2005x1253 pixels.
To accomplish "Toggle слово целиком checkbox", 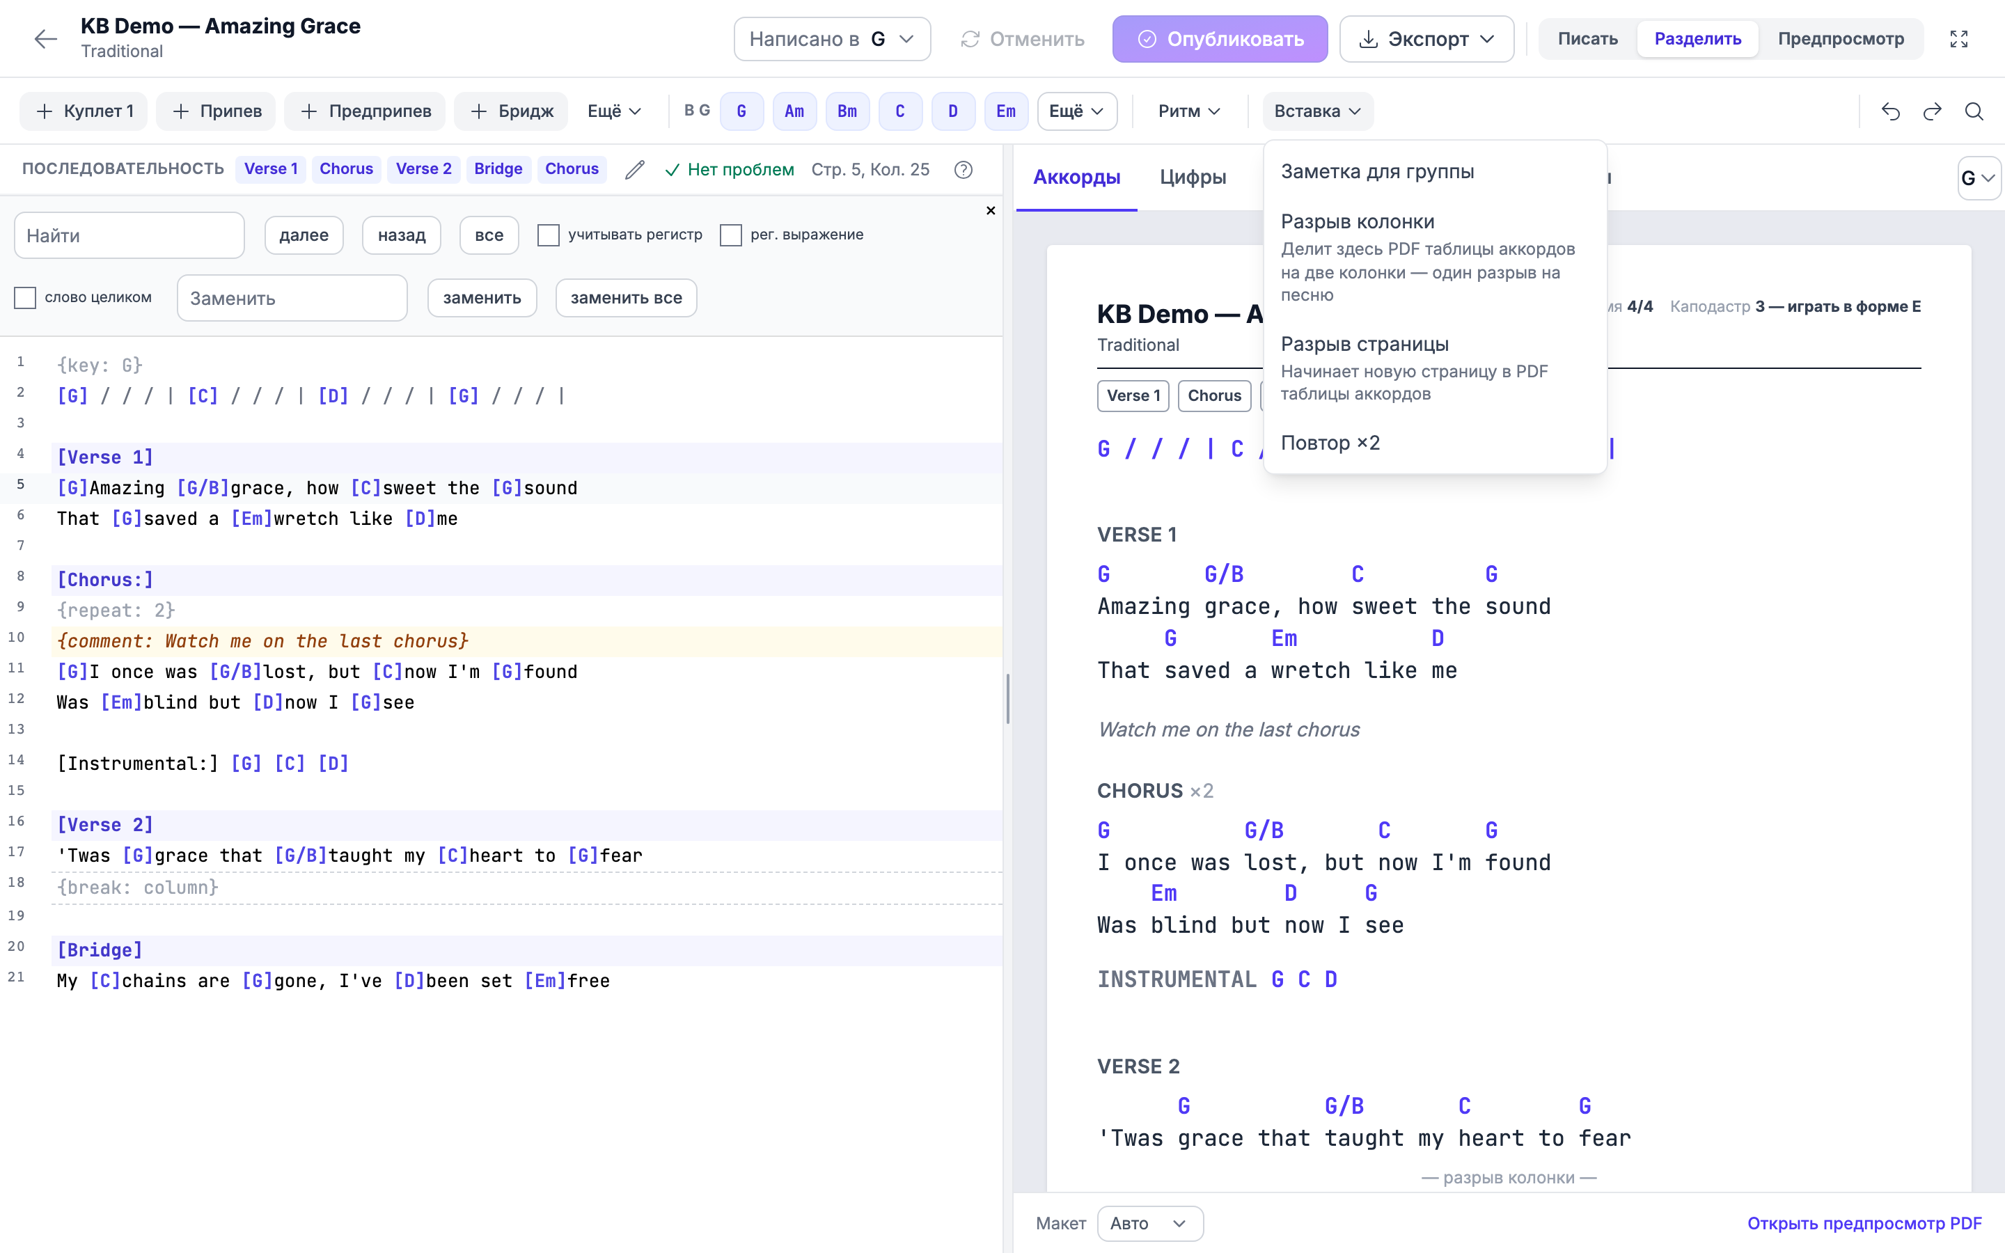I will coord(26,297).
